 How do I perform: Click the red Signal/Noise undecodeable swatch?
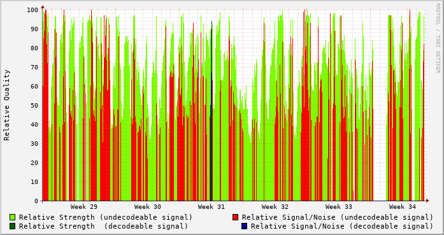point(235,217)
